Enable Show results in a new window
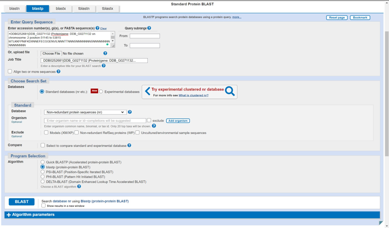 pyautogui.click(x=44, y=205)
